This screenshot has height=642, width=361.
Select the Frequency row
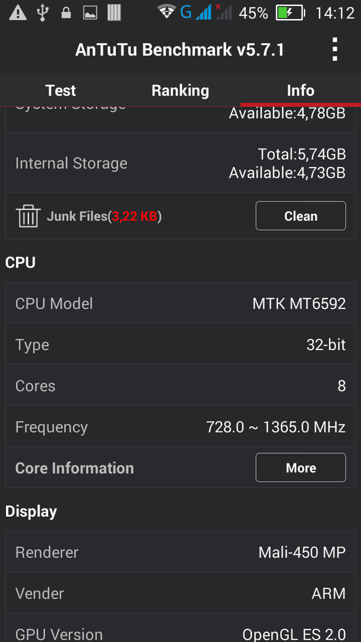[180, 427]
